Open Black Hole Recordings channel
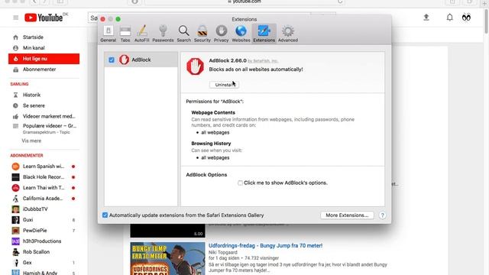Viewport: 489px width, 275px height. 44,176
